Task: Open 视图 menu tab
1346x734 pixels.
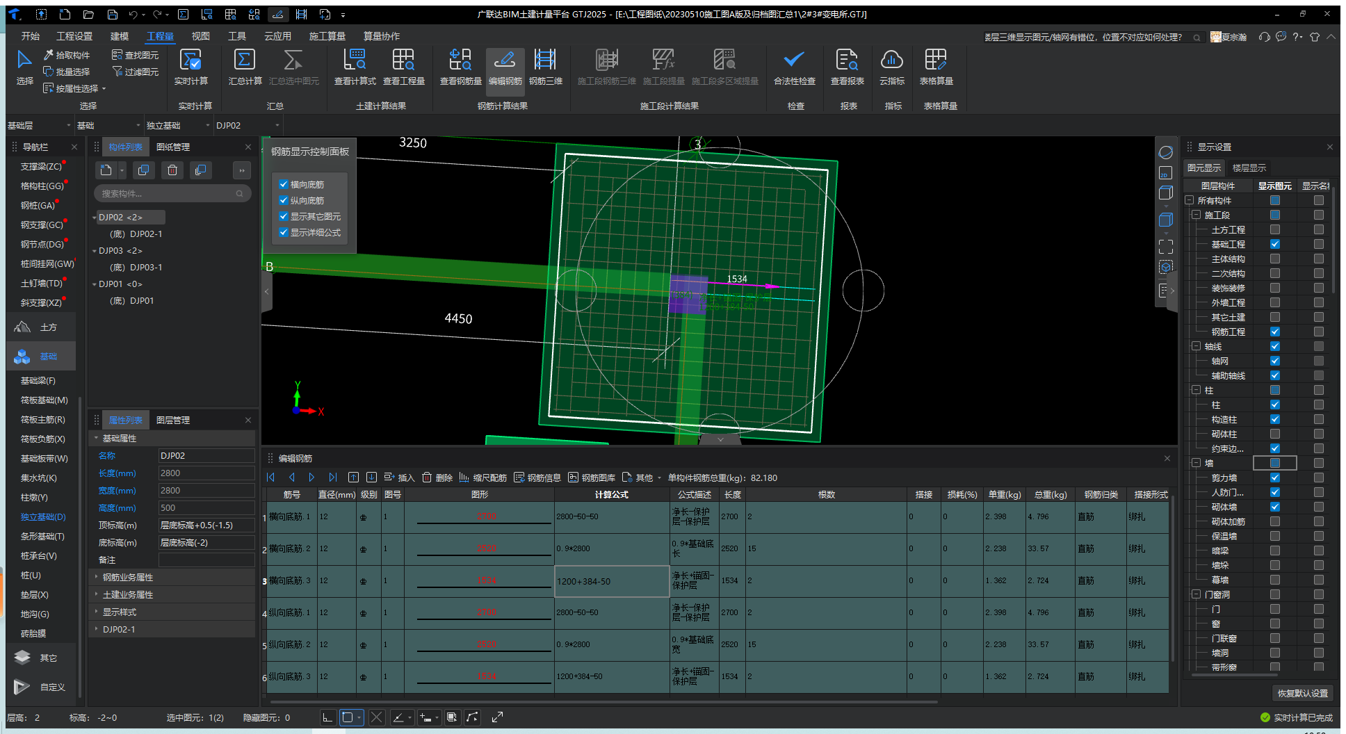Action: (200, 36)
